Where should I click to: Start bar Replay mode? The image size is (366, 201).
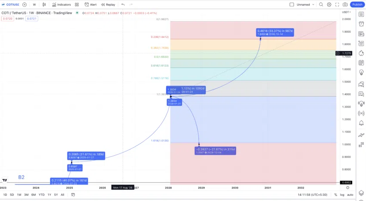[108, 4]
